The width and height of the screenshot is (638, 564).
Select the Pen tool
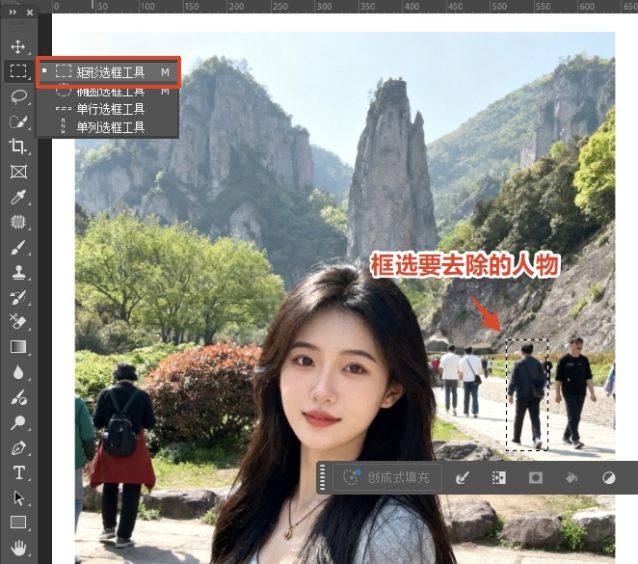[17, 447]
